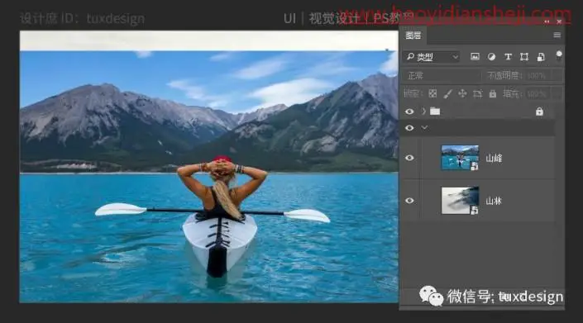Select the 图层 panel tab

pos(413,36)
